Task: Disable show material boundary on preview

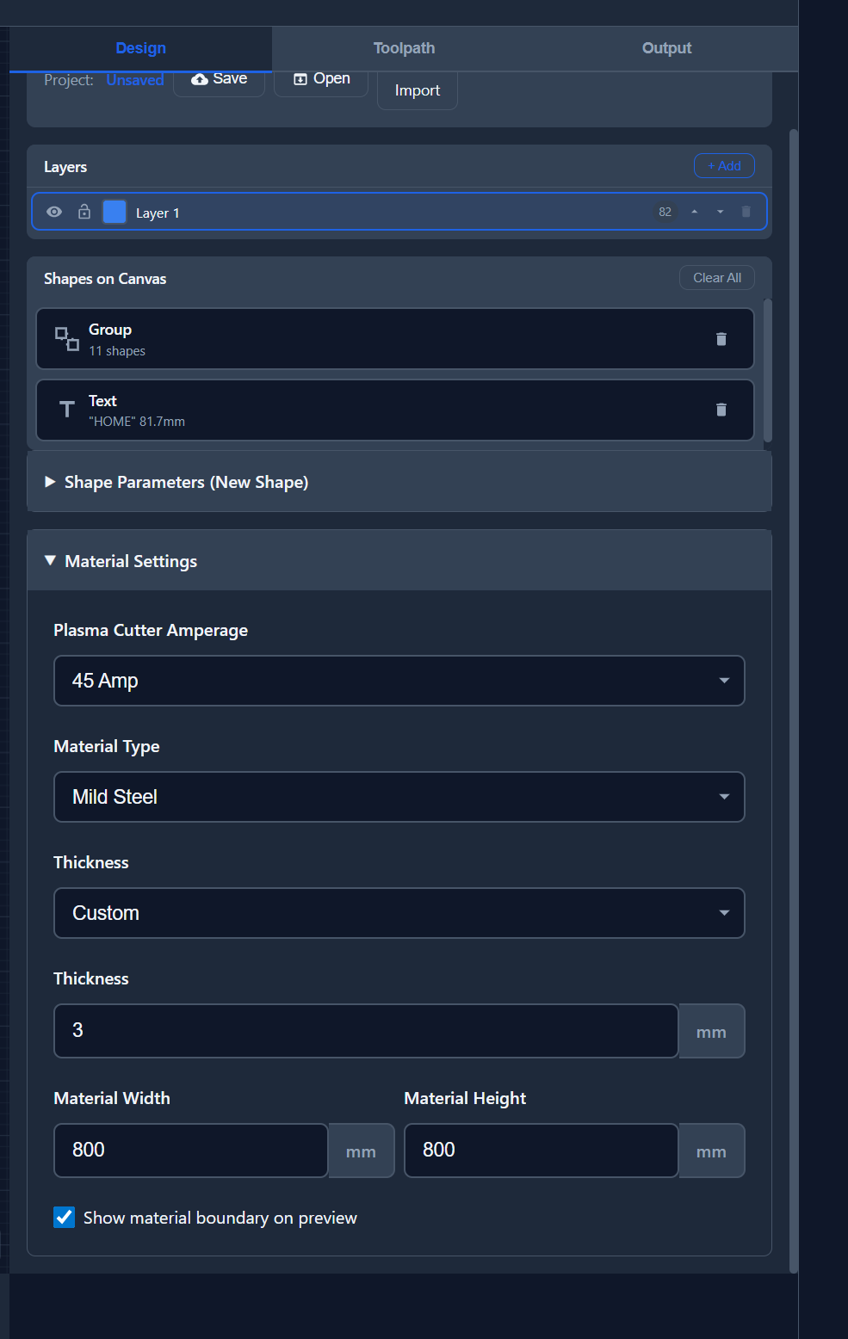Action: (x=65, y=1217)
